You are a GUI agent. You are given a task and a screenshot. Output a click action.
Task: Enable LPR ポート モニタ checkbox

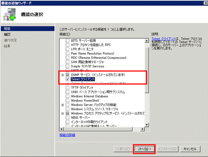(67, 49)
